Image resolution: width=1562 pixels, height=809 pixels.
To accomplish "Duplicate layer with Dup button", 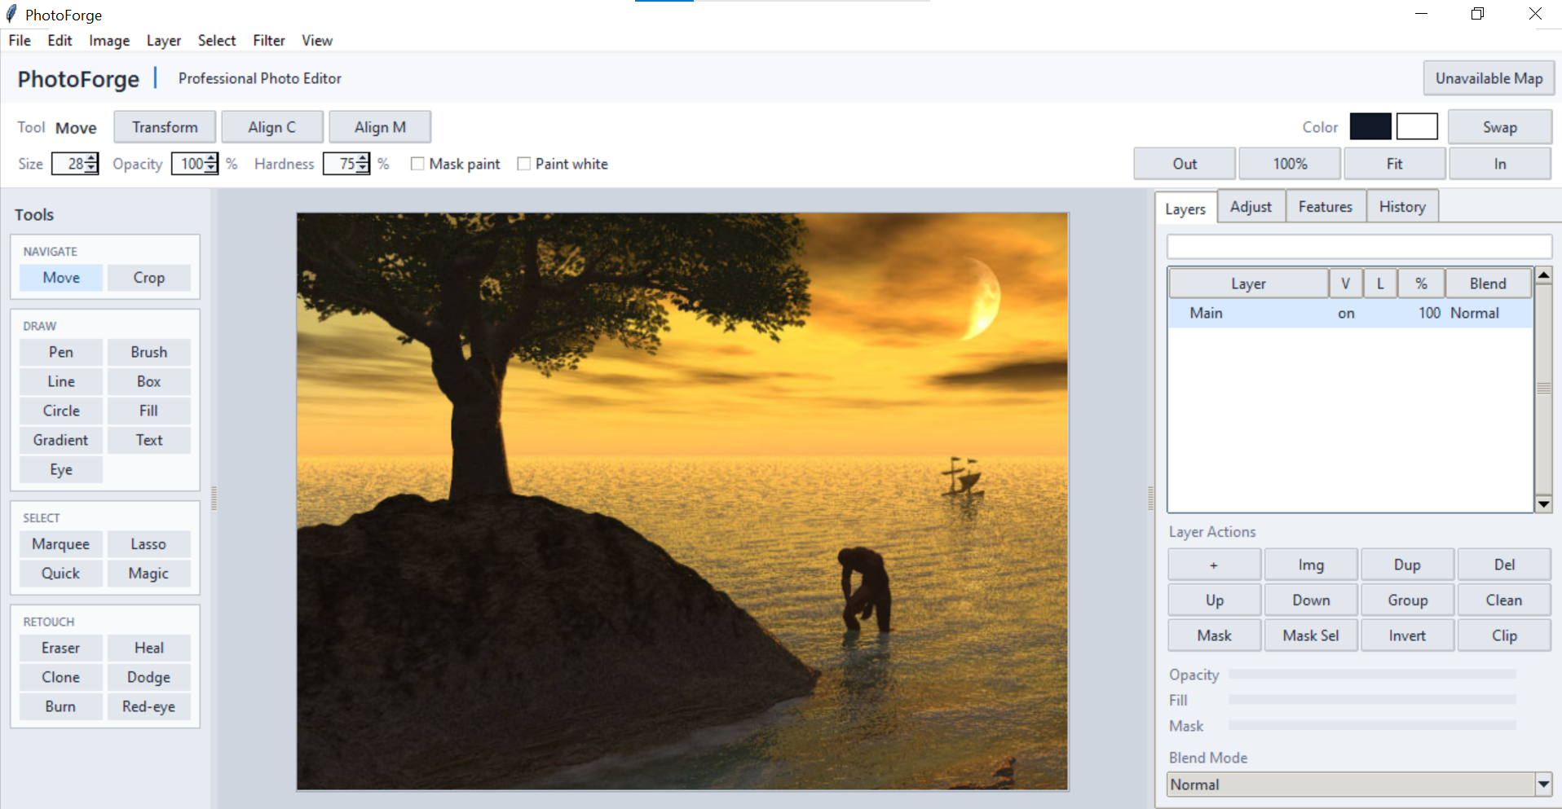I will click(1407, 565).
